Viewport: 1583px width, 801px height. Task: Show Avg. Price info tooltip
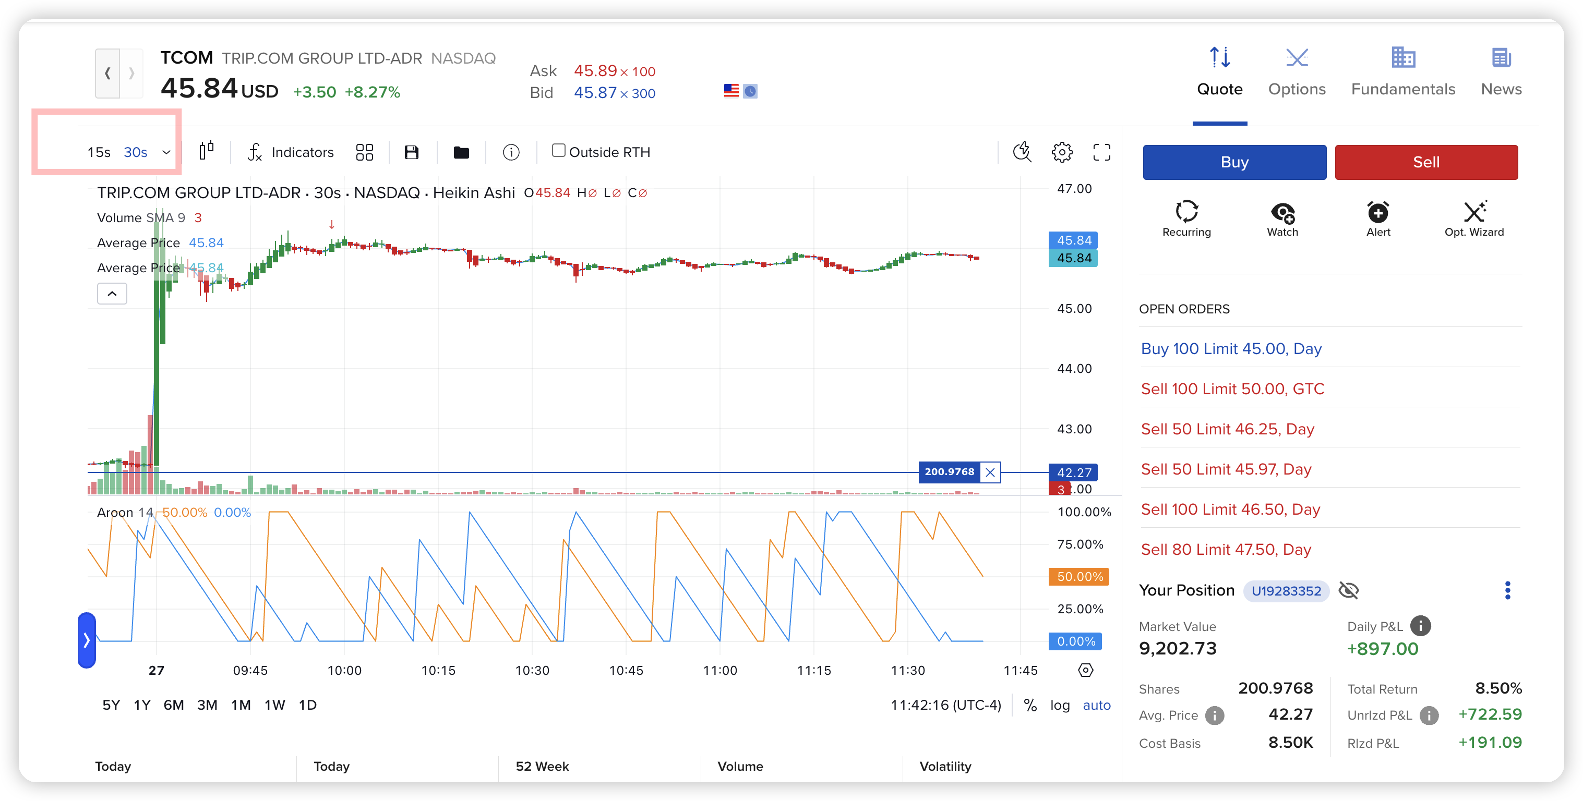[x=1214, y=715]
